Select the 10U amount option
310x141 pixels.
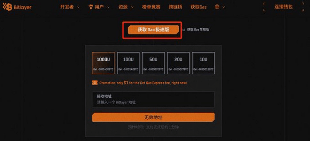pyautogui.click(x=204, y=63)
